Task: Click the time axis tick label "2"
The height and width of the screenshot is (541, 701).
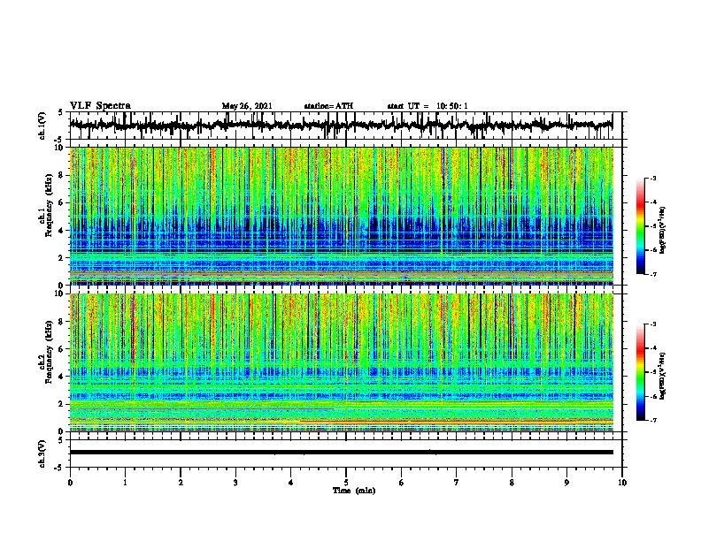Action: pyautogui.click(x=181, y=483)
